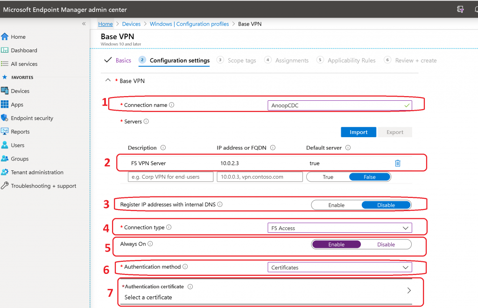
Task: Click the F5 VPN Server description
Action: pyautogui.click(x=148, y=163)
